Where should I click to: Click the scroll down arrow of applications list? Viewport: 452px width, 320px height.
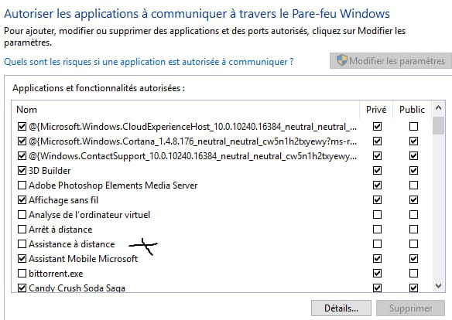click(x=438, y=285)
